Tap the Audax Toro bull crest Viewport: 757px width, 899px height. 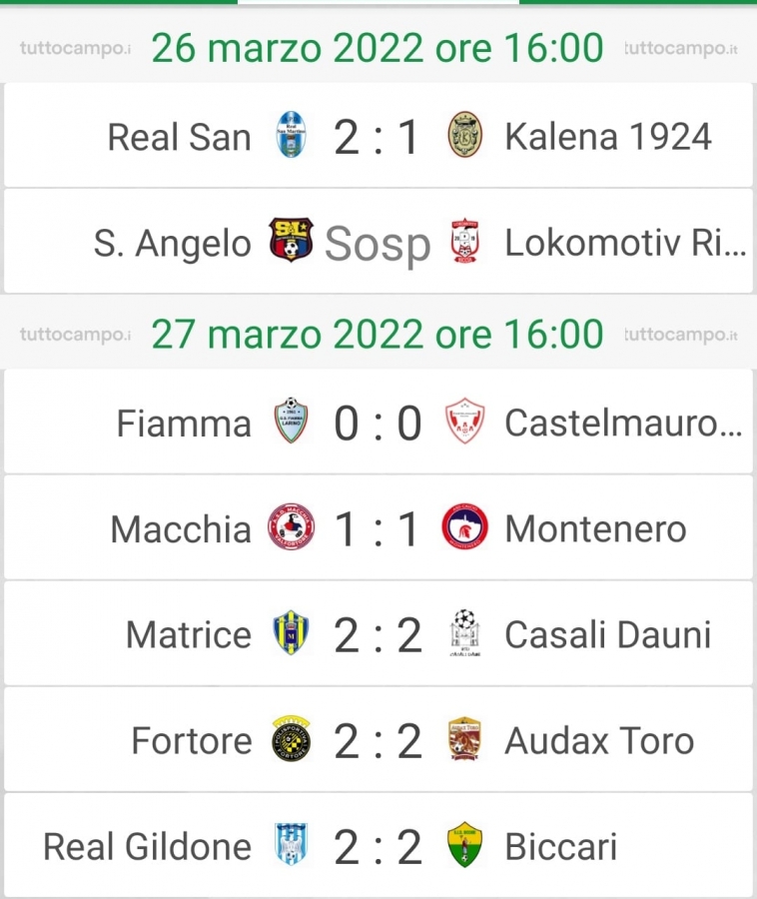[x=464, y=738]
